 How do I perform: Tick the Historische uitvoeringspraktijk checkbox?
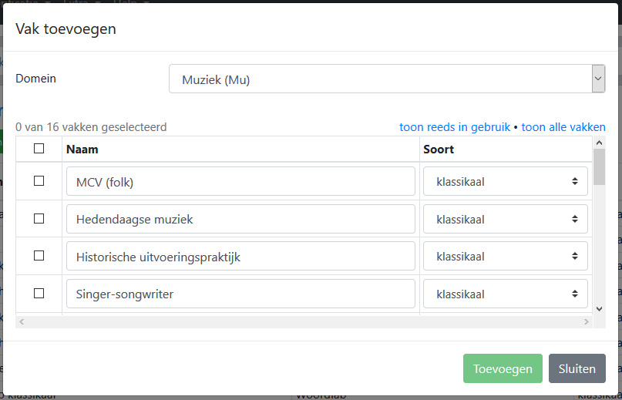39,256
